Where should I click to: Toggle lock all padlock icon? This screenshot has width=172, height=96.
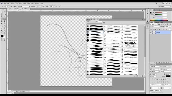click(x=160, y=29)
